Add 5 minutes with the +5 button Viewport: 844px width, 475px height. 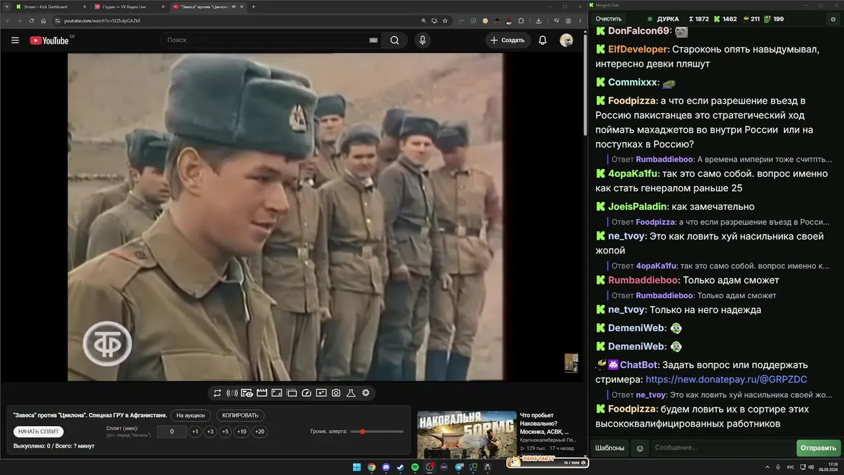point(226,431)
